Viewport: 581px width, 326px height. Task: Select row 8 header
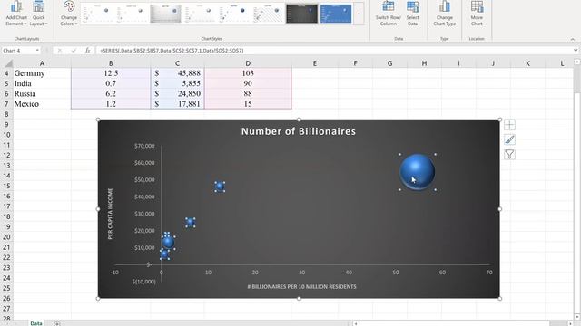(x=6, y=114)
